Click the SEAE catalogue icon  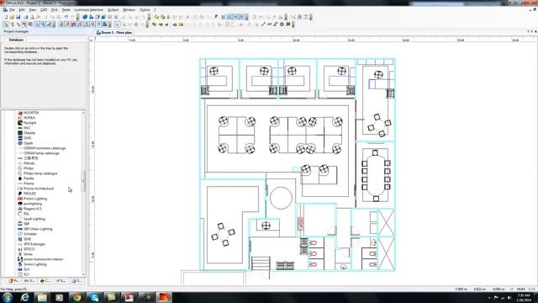20,239
